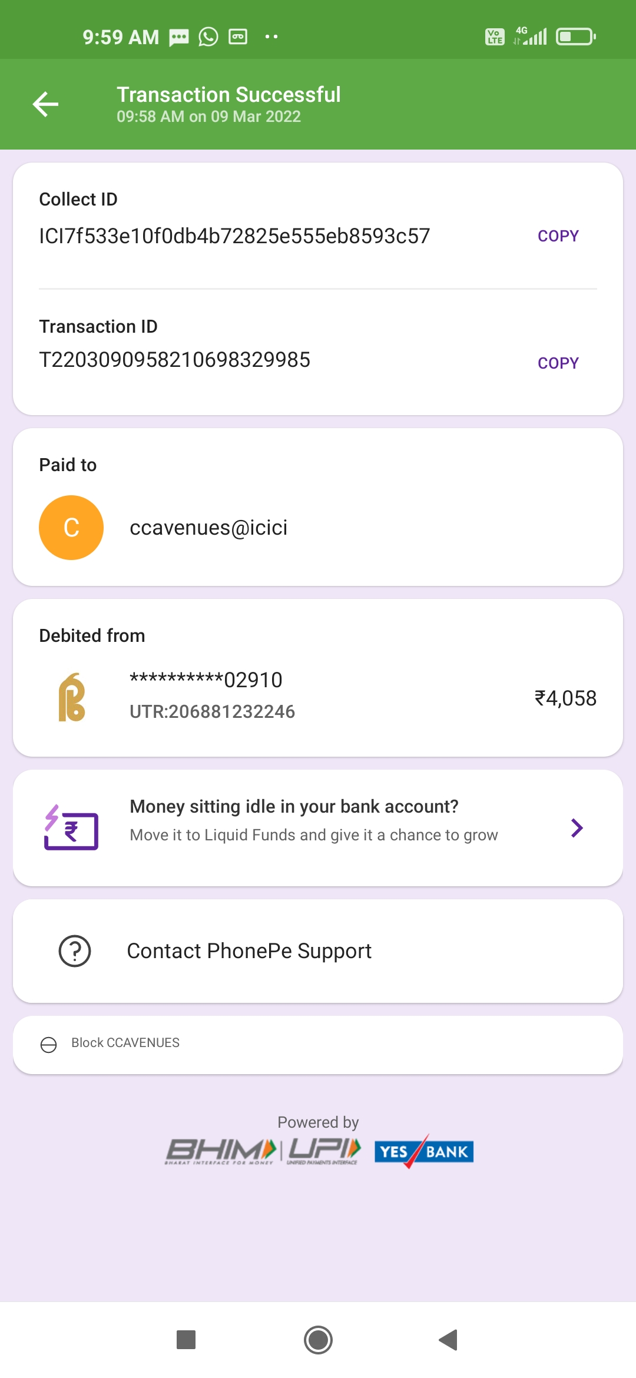The image size is (636, 1378).
Task: Select Block CCAVENUES option
Action: [125, 1043]
